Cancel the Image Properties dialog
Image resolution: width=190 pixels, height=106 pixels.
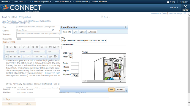(120, 90)
